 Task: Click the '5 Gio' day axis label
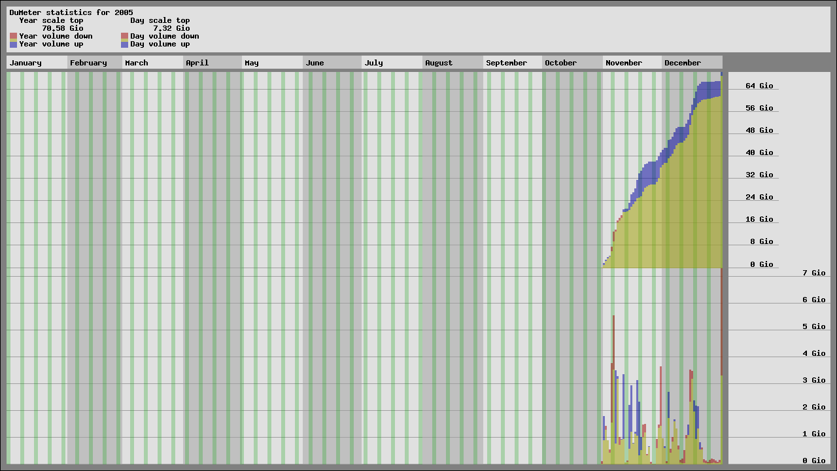(x=814, y=326)
